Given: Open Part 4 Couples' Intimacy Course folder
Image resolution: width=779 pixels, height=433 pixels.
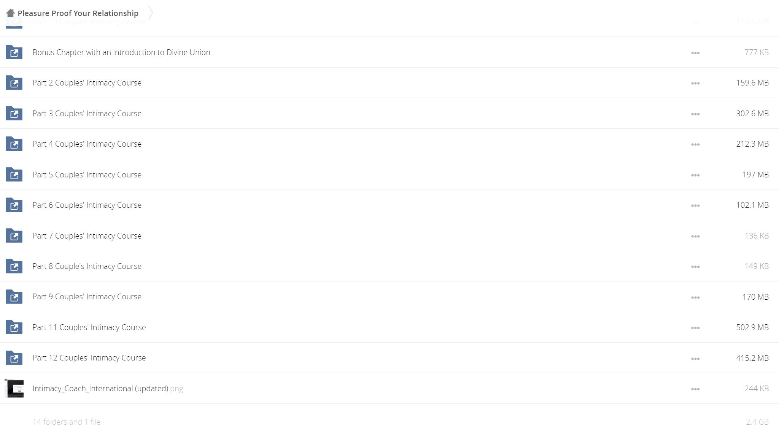Looking at the screenshot, I should (87, 144).
